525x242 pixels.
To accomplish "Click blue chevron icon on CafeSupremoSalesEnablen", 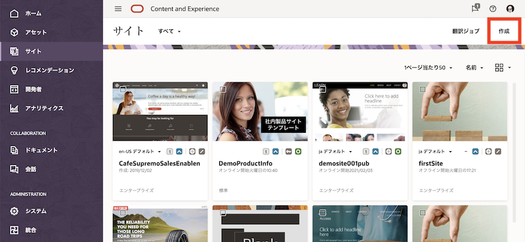I will (x=179, y=152).
